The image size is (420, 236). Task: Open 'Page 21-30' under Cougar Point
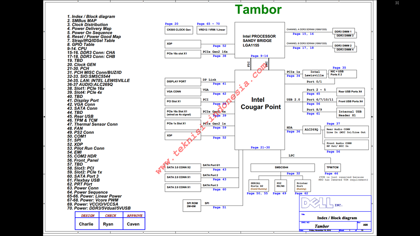260,147
